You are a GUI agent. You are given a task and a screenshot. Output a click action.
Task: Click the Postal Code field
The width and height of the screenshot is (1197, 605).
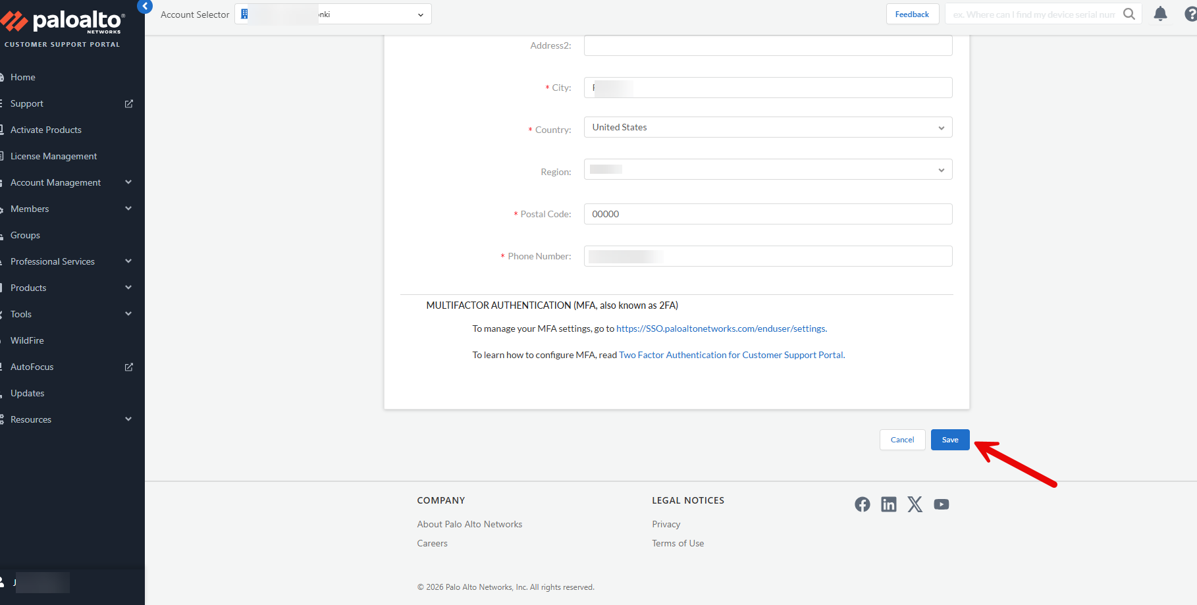click(768, 214)
